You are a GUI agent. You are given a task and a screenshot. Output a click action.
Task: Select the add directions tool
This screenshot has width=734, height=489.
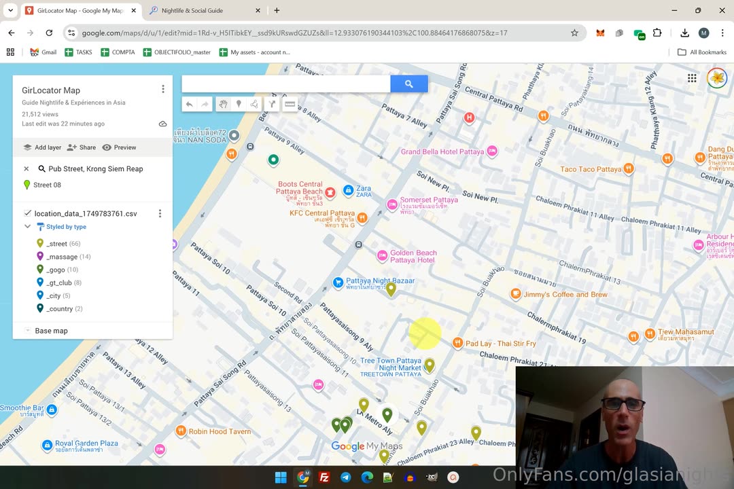coord(271,105)
